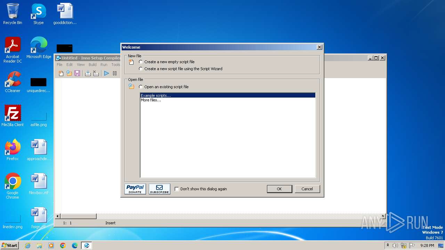This screenshot has height=250, width=445.
Task: Open the Edit menu in Inno Setup Compiler
Action: tap(70, 65)
